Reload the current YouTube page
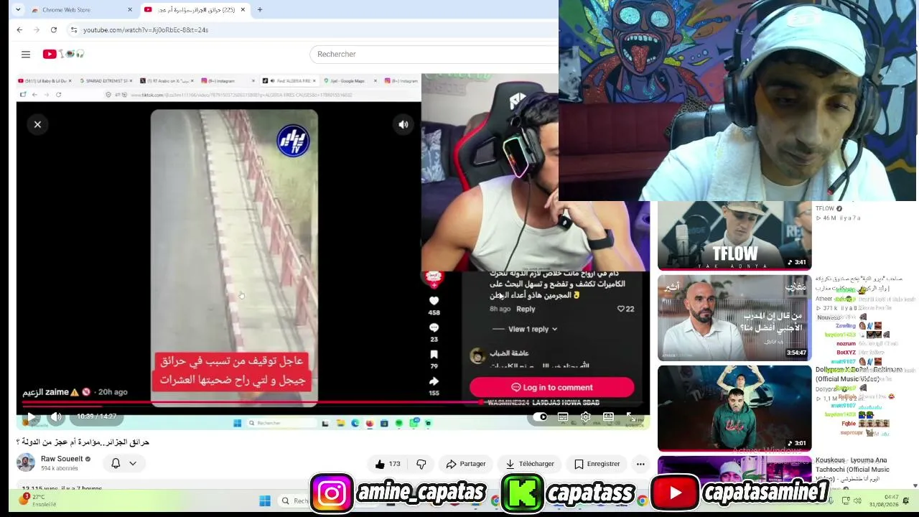This screenshot has height=517, width=919. [x=53, y=29]
